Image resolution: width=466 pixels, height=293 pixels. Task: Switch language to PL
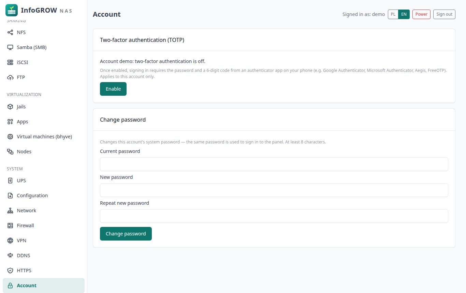393,14
